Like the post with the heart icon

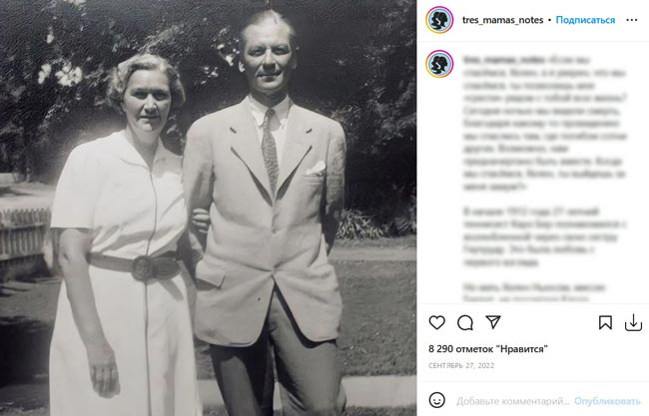pyautogui.click(x=436, y=322)
